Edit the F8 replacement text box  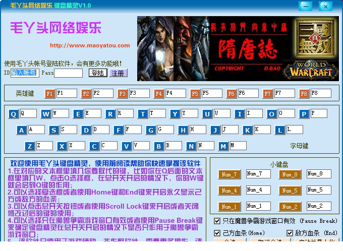(321, 93)
